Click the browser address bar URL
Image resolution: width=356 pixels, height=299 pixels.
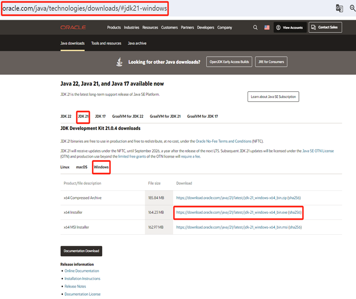tap(85, 9)
